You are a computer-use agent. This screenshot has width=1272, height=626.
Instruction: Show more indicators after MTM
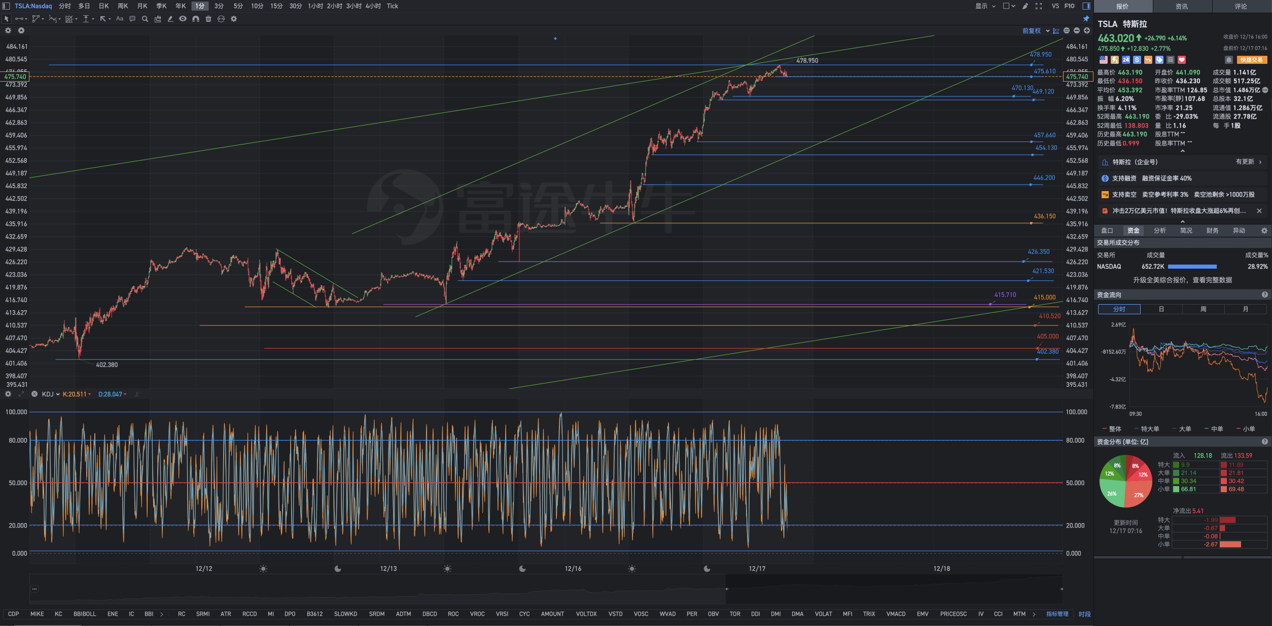coord(1034,614)
